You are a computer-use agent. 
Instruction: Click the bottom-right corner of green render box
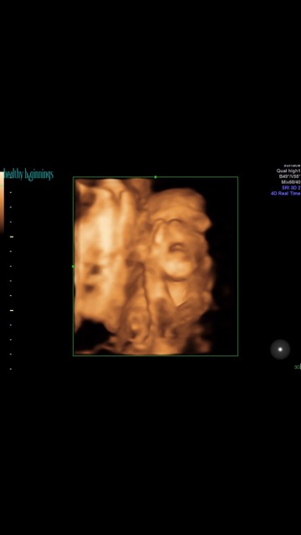pos(237,355)
